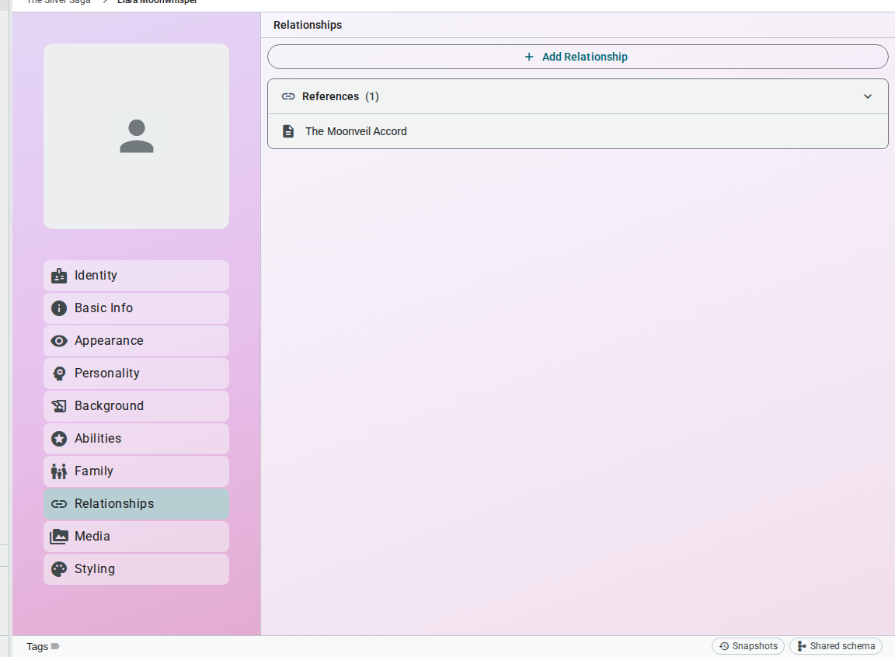Click the Basic Info circle icon
Image resolution: width=895 pixels, height=657 pixels.
(59, 308)
